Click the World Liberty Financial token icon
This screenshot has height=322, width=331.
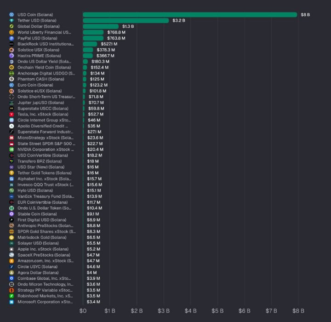coord(11,32)
